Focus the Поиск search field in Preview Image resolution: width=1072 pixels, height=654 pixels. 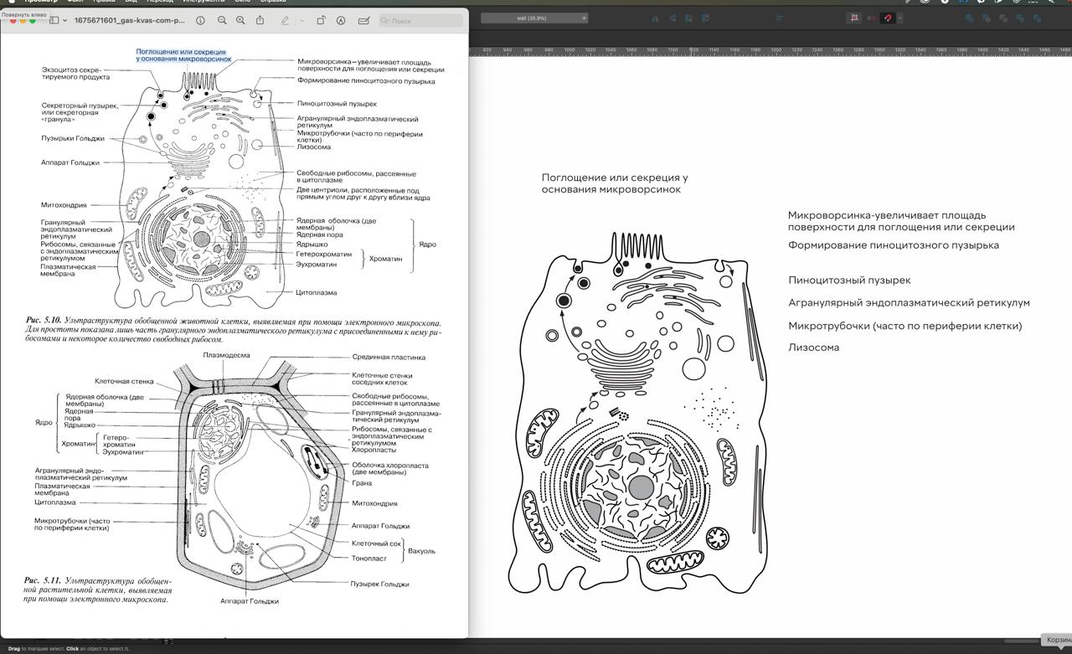pyautogui.click(x=420, y=20)
